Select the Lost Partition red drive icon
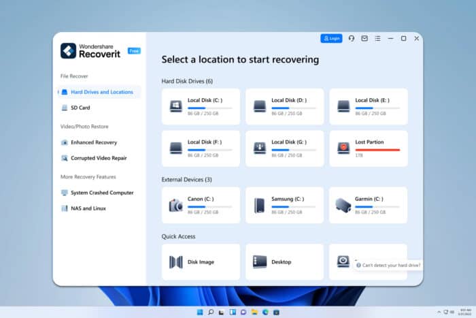 (344, 148)
